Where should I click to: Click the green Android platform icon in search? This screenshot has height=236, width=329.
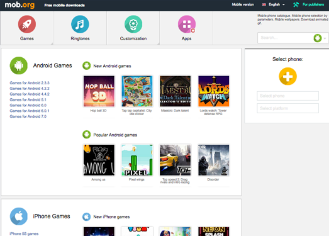coord(318,38)
